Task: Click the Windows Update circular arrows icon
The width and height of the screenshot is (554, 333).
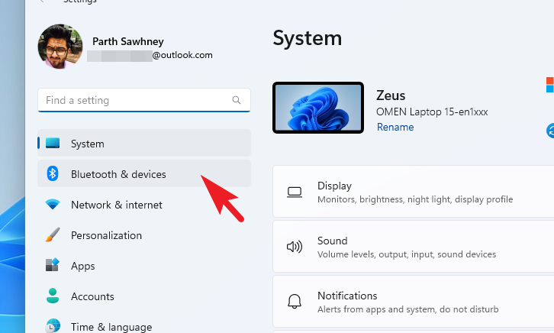Action: 550,131
